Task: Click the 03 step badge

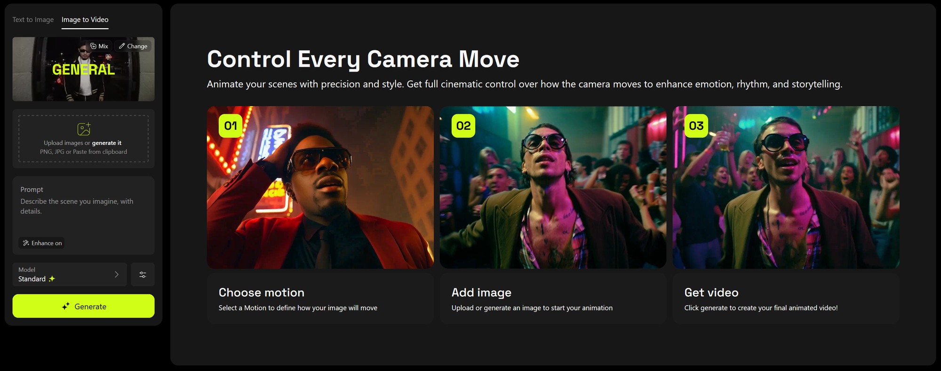Action: pos(696,126)
